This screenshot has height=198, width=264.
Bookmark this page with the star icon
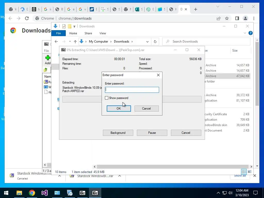(x=227, y=18)
